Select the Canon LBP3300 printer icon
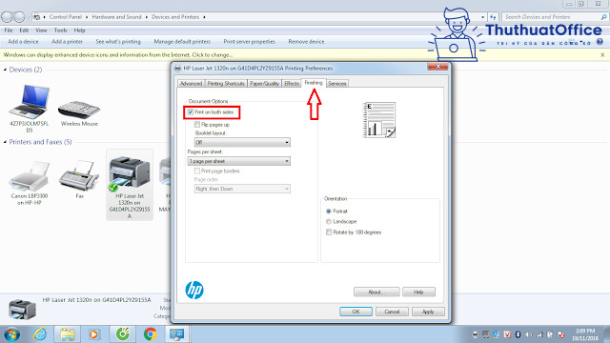The width and height of the screenshot is (610, 343). (x=30, y=176)
